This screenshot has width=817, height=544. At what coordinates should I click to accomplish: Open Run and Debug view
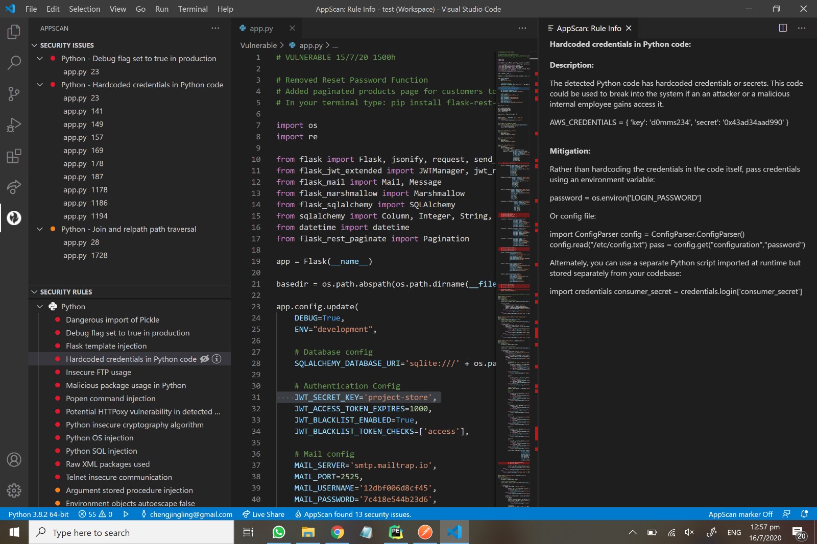coord(14,125)
